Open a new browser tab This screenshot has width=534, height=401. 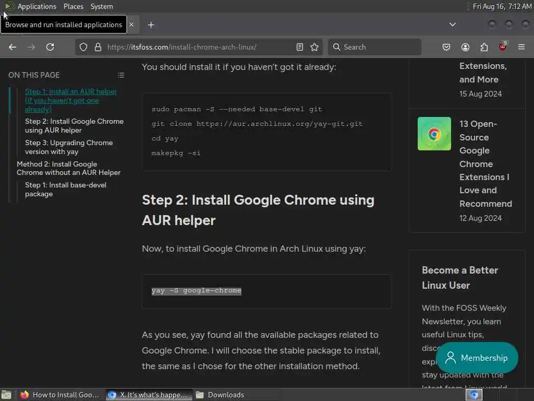tap(151, 25)
